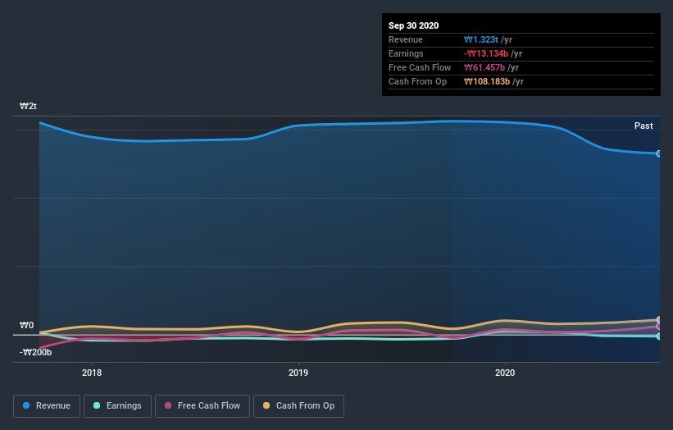Click the Revenue row label in tooltip
Viewport: 673px width, 430px height.
[x=406, y=39]
